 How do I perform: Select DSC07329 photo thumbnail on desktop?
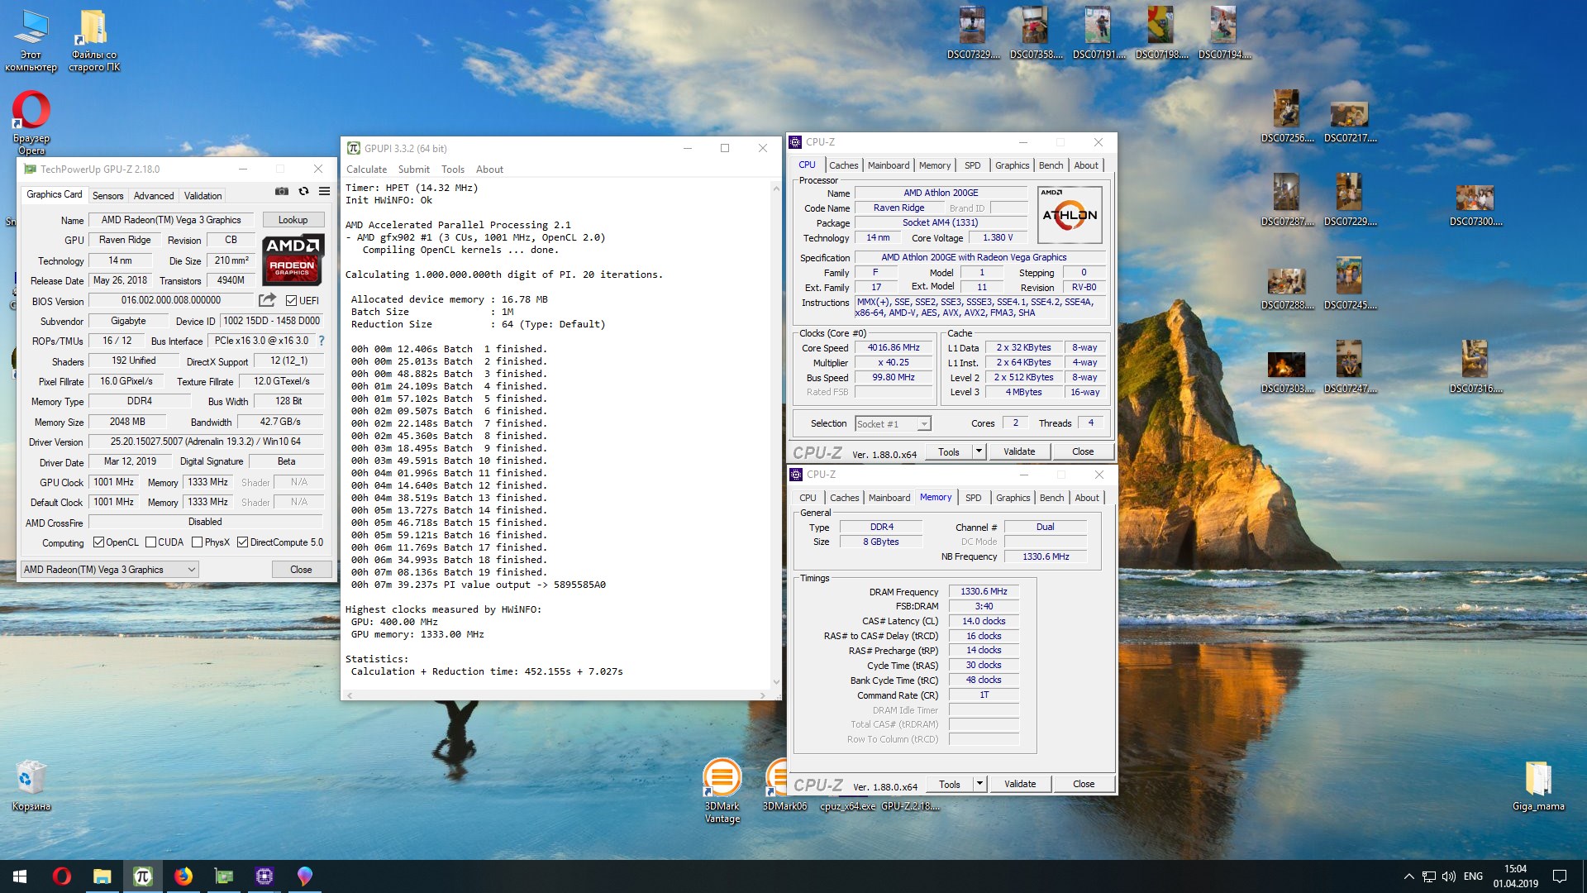973,33
